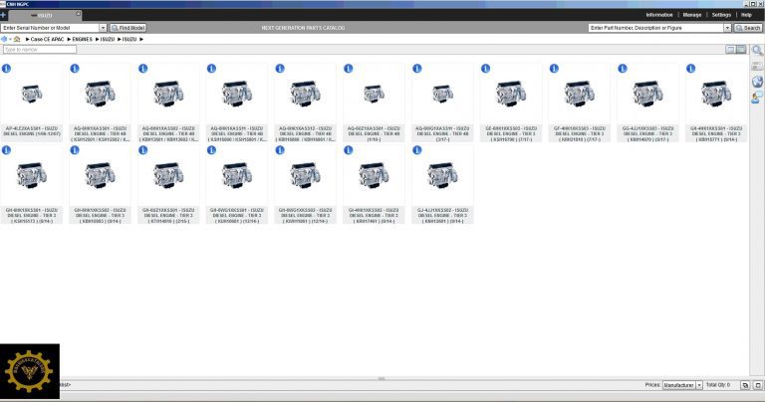This screenshot has width=765, height=402.
Task: Open the globe icon in sidebar
Action: (x=757, y=82)
